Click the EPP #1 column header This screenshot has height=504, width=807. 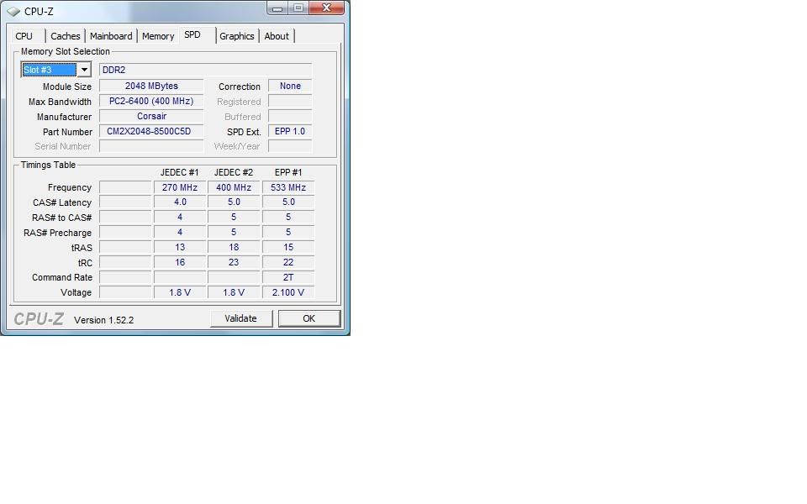288,172
